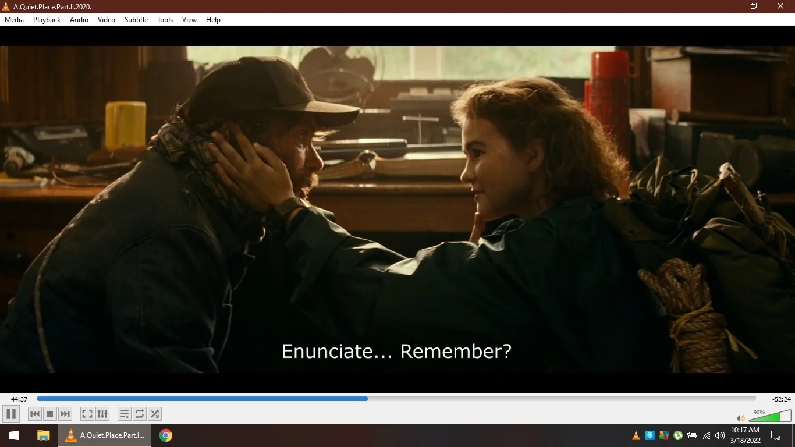This screenshot has height=447, width=795.
Task: Open uTorrent tray icon
Action: tap(678, 435)
